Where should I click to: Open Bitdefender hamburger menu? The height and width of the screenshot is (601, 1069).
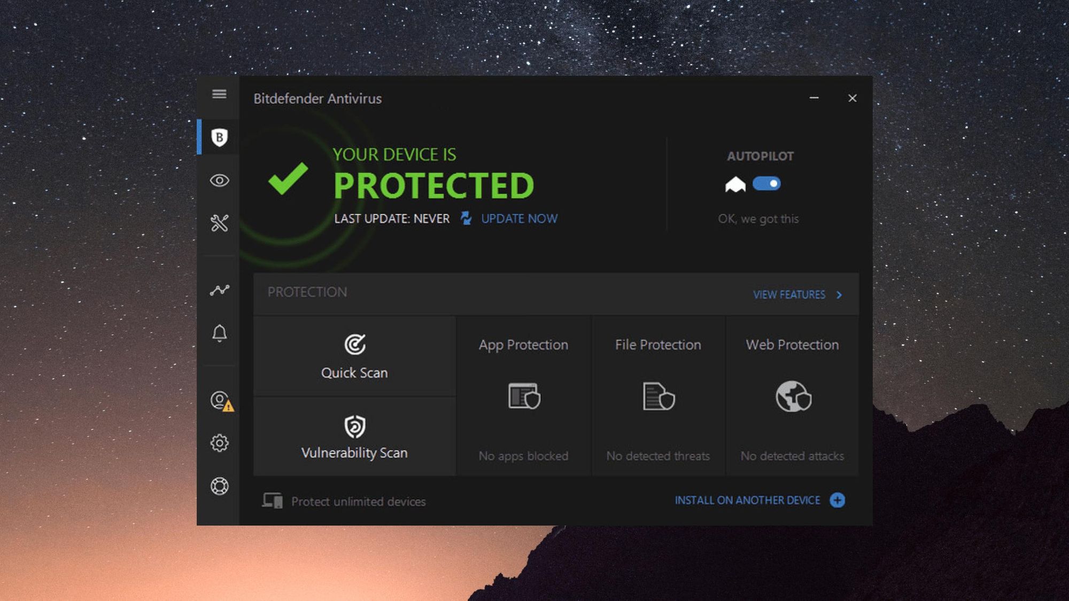pyautogui.click(x=219, y=94)
